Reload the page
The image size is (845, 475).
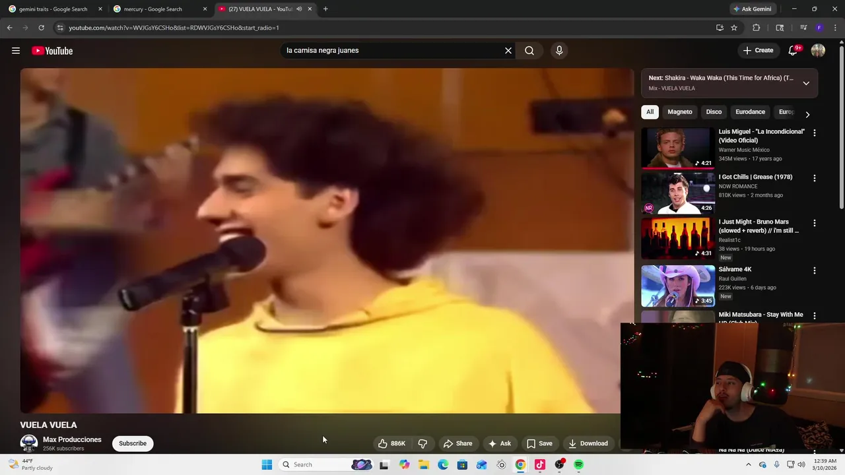click(x=41, y=28)
